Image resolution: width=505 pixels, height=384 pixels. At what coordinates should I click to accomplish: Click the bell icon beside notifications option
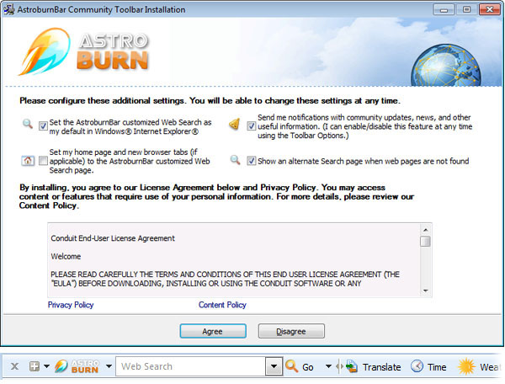click(235, 124)
